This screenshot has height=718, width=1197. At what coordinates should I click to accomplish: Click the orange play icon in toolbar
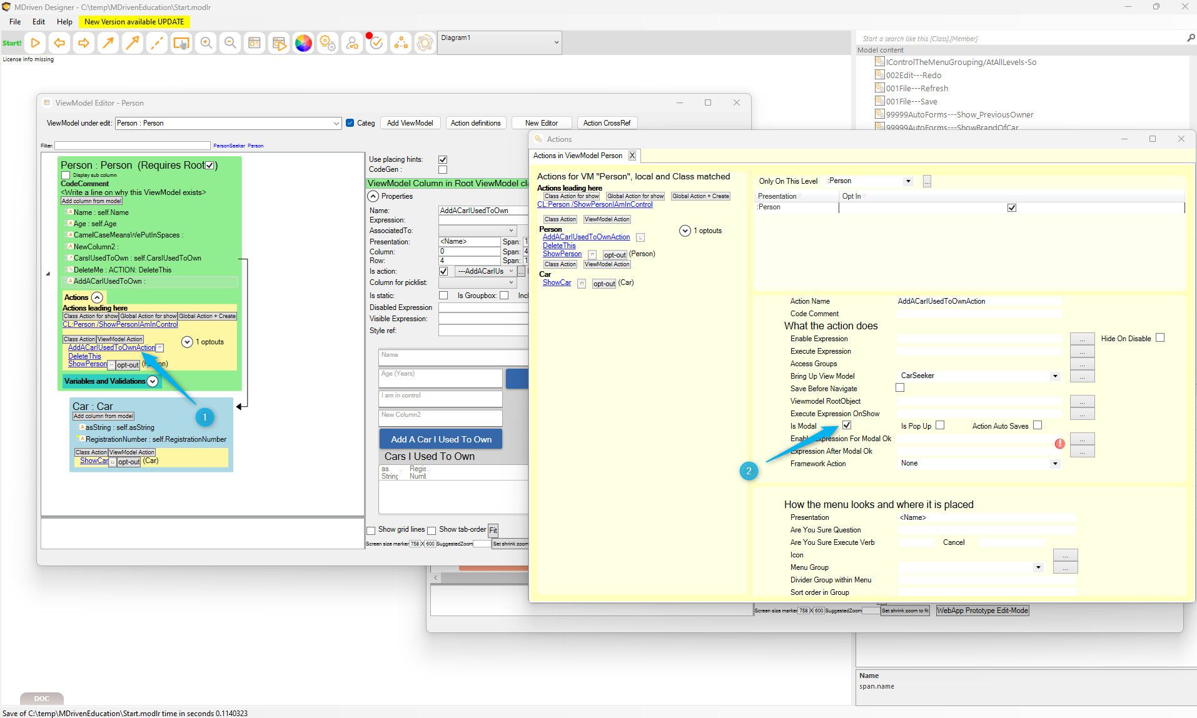pyautogui.click(x=36, y=43)
